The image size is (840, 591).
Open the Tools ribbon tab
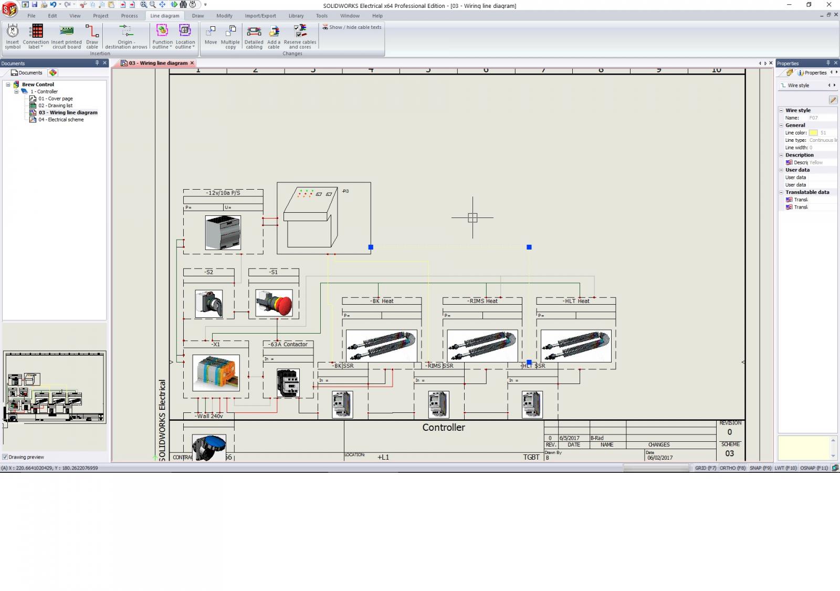(x=322, y=16)
